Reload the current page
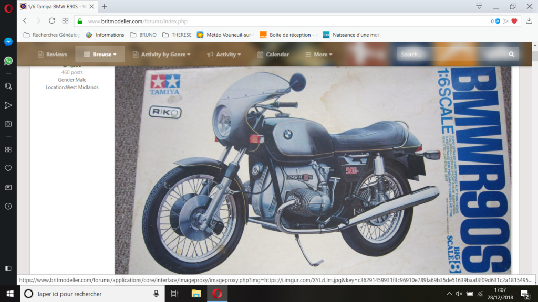Viewport: 538px width, 302px height. 52,21
